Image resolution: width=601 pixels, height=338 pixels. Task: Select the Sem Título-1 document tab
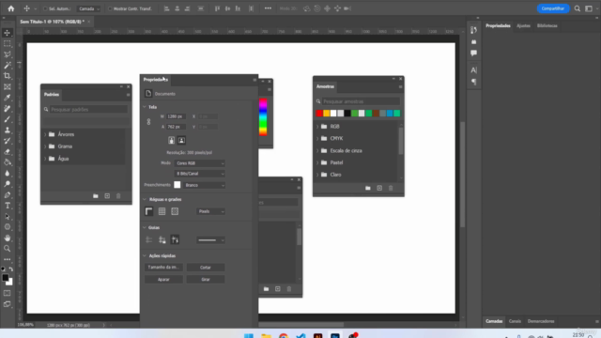53,22
